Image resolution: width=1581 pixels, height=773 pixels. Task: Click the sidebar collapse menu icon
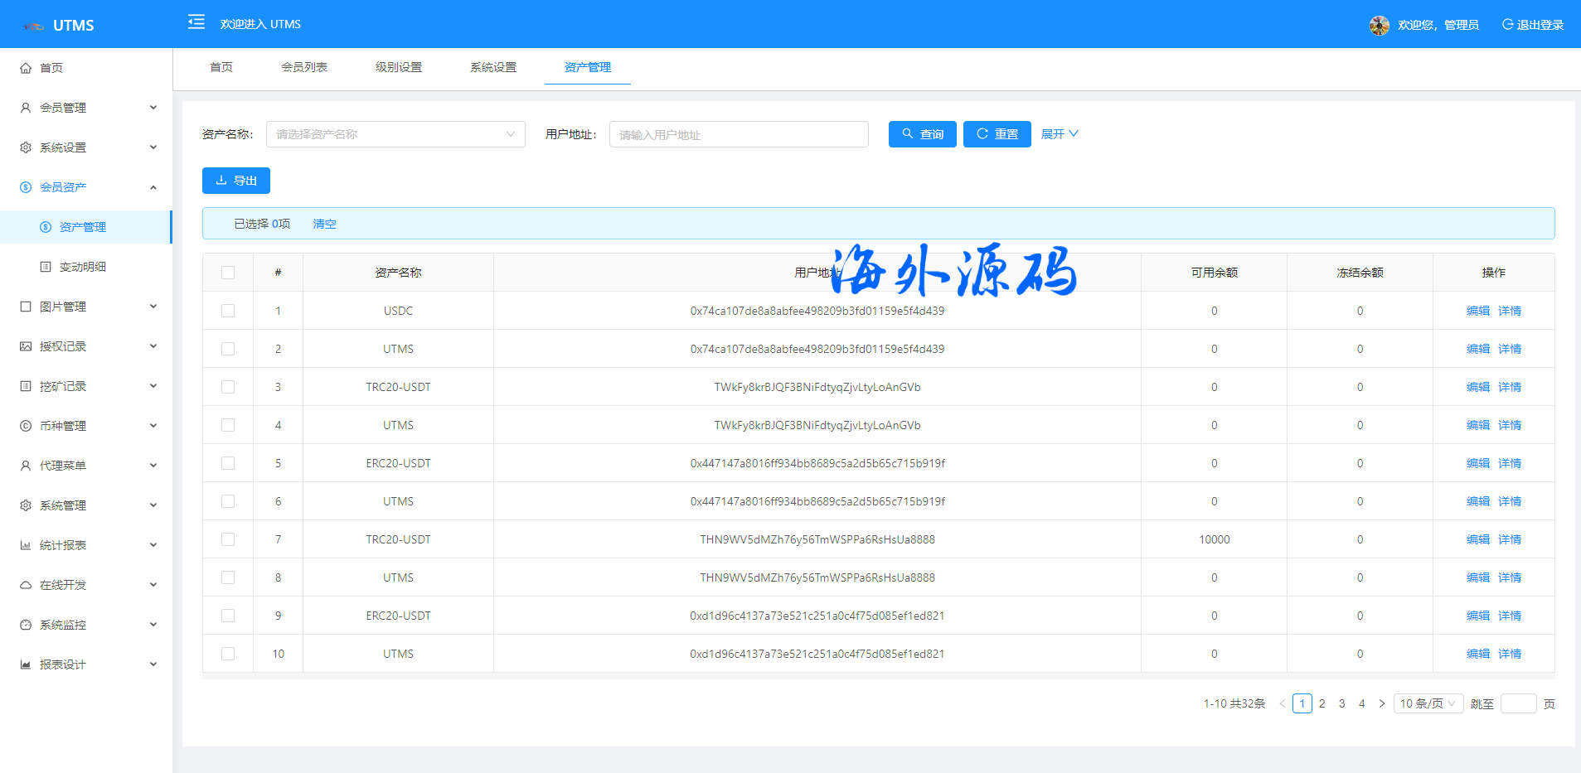(196, 22)
